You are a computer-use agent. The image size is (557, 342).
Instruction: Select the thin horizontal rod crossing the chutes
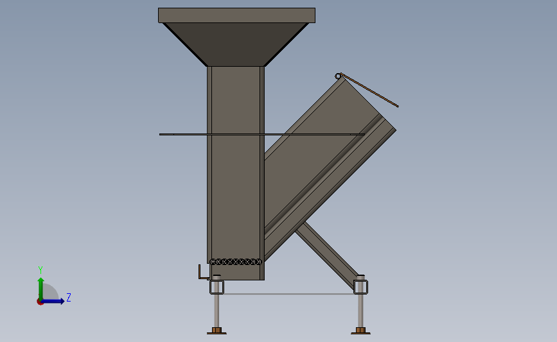[x=262, y=135]
